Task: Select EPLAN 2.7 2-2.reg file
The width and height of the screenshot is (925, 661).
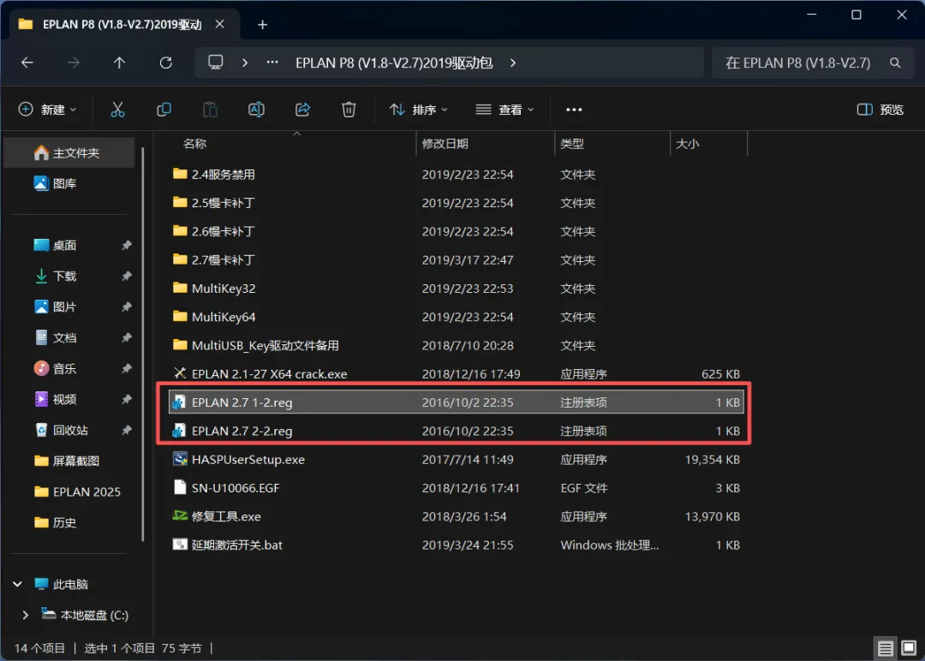Action: pyautogui.click(x=456, y=431)
